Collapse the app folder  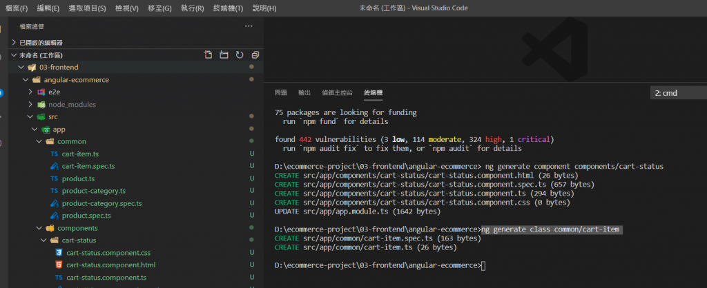(35, 129)
